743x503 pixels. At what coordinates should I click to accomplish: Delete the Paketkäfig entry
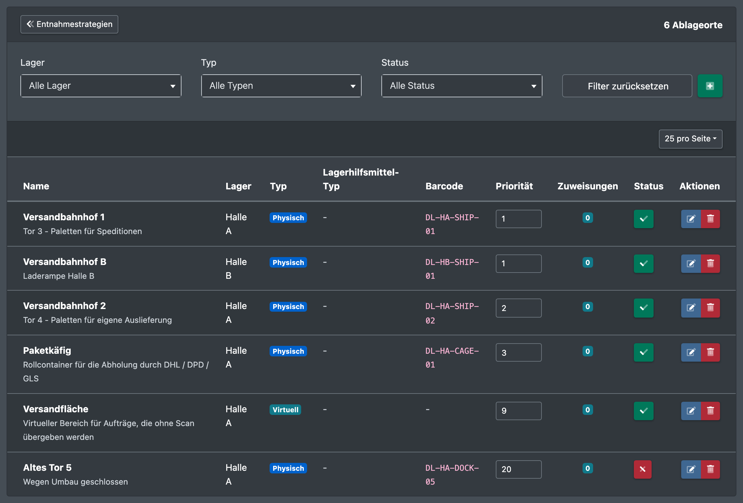click(710, 352)
